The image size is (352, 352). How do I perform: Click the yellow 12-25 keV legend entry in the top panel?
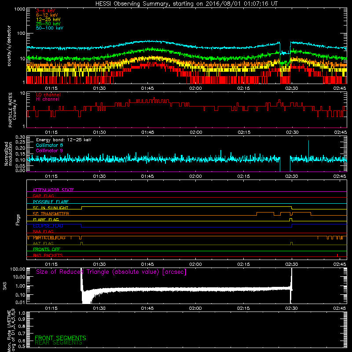click(x=48, y=19)
